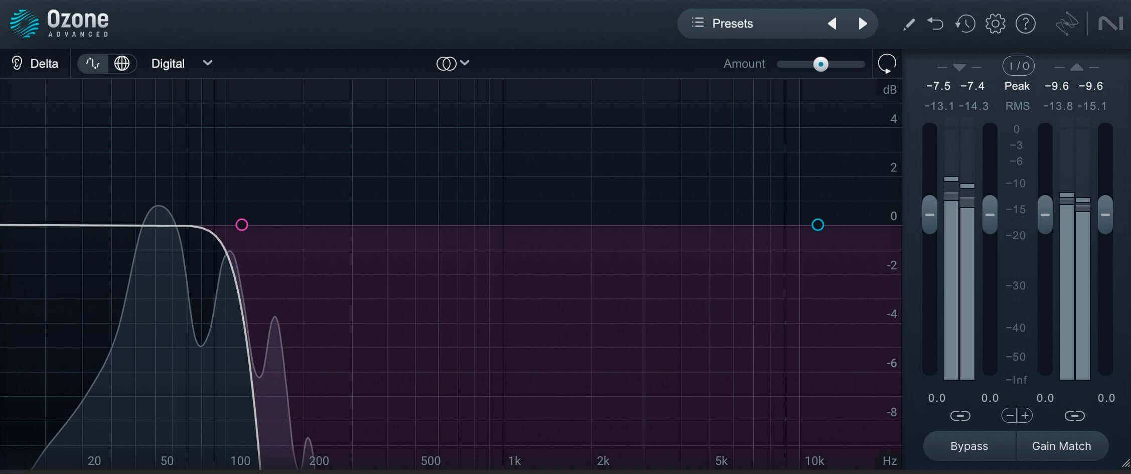Toggle the I/O meter button
The width and height of the screenshot is (1131, 474).
tap(1018, 66)
